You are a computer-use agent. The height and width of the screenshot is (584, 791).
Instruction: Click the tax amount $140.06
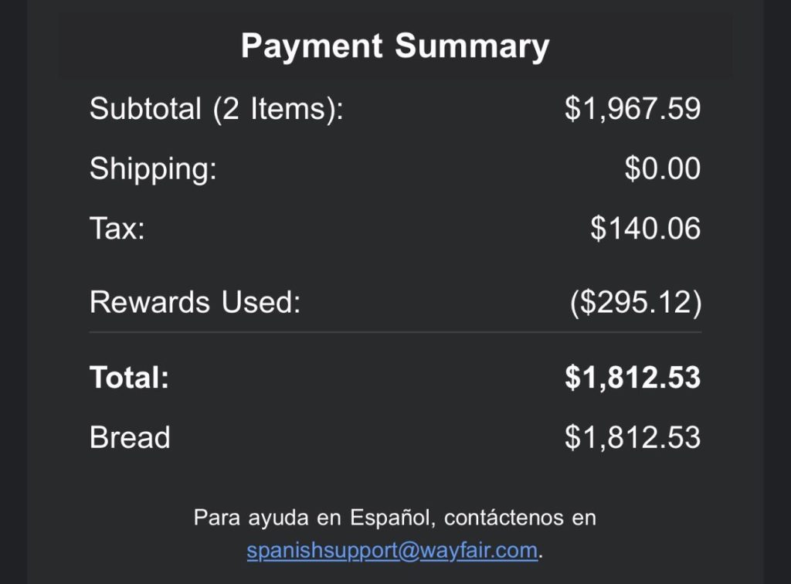pos(645,229)
